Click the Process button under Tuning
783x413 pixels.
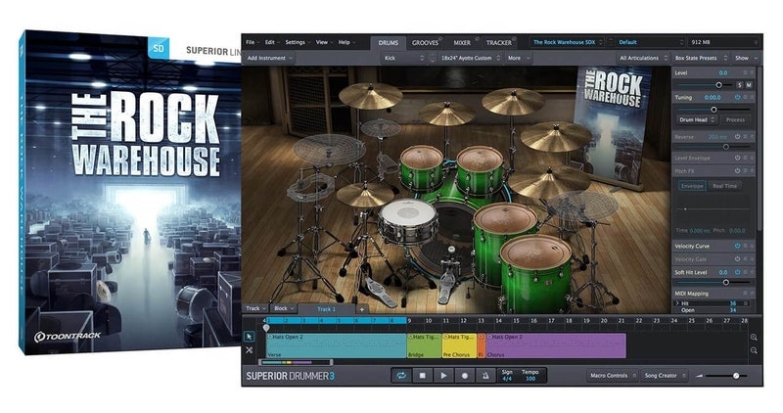[734, 119]
